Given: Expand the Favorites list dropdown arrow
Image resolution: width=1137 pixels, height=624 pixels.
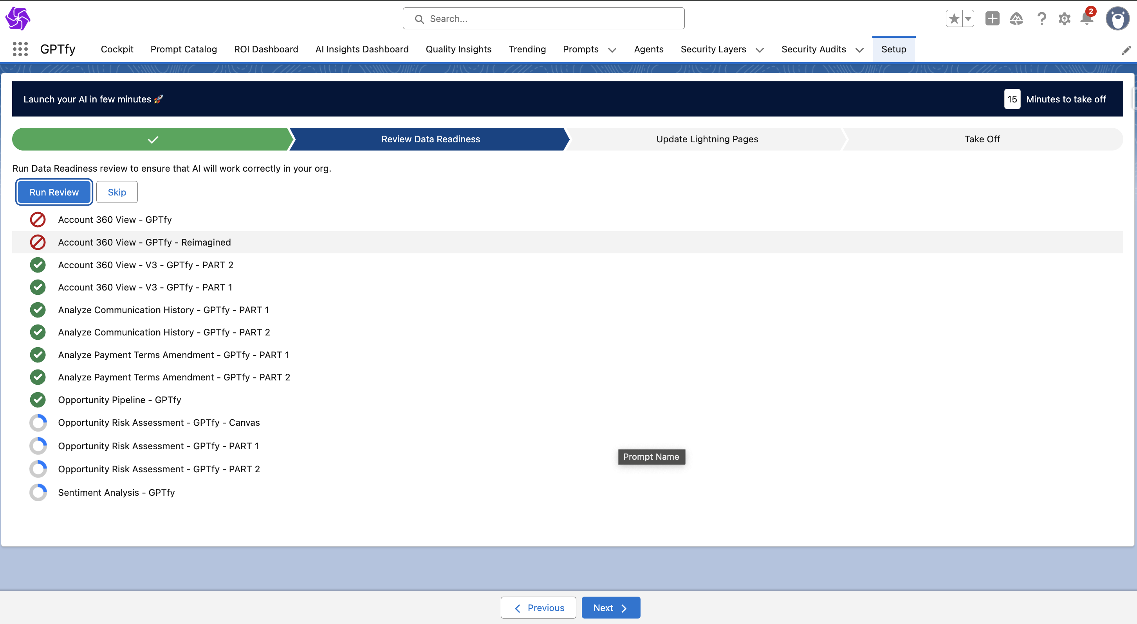Looking at the screenshot, I should [968, 18].
